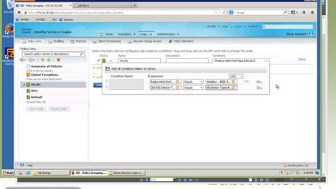Go to browser home icon
The image size is (336, 189).
click(x=312, y=13)
